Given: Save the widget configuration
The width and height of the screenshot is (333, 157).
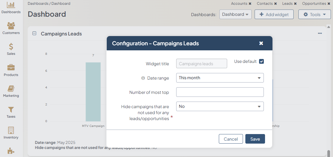Looking at the screenshot, I should coord(255,139).
